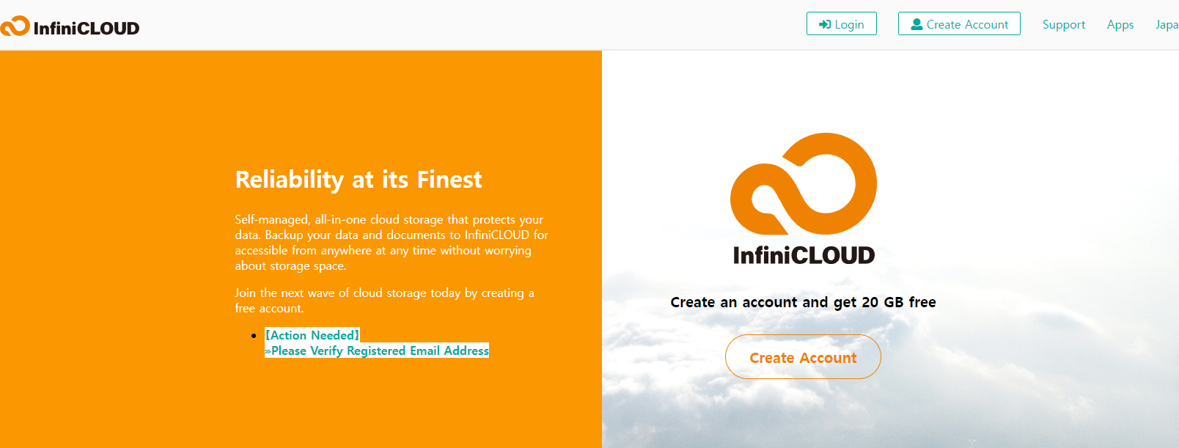Click the InfiniCLOUD wordmark in the header

pos(87,29)
